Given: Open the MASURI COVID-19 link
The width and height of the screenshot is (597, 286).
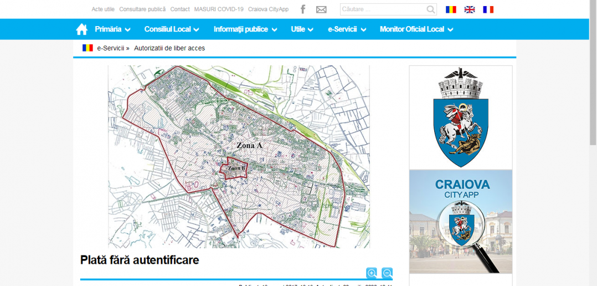Looking at the screenshot, I should [x=219, y=9].
